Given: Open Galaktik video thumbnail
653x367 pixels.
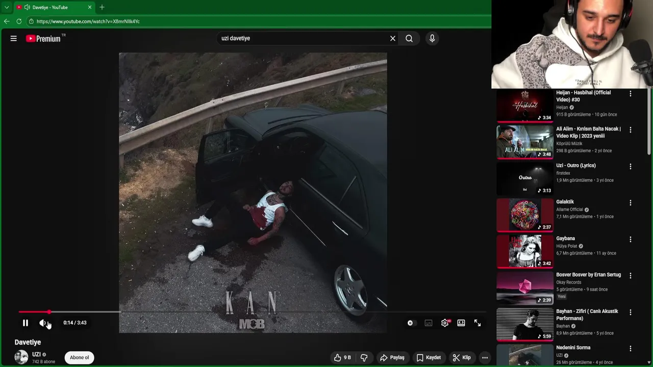Looking at the screenshot, I should (525, 215).
